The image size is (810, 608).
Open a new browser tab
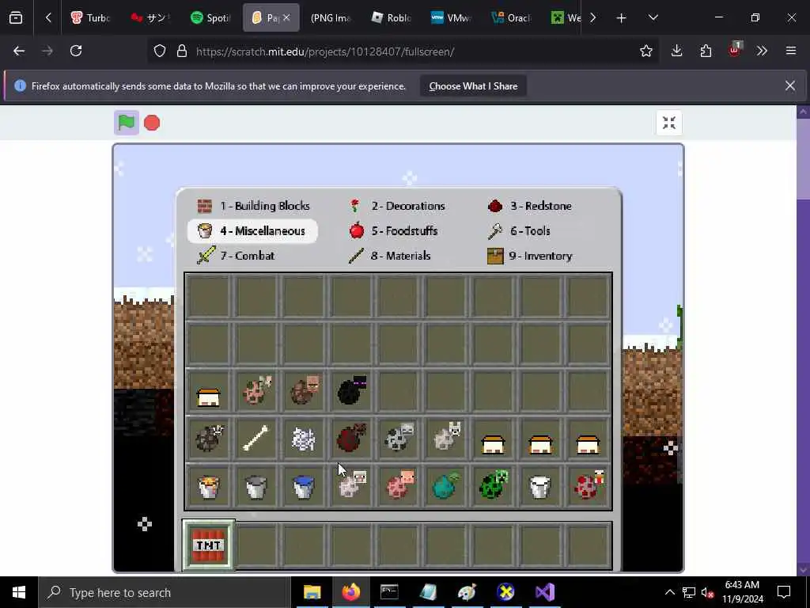(622, 18)
